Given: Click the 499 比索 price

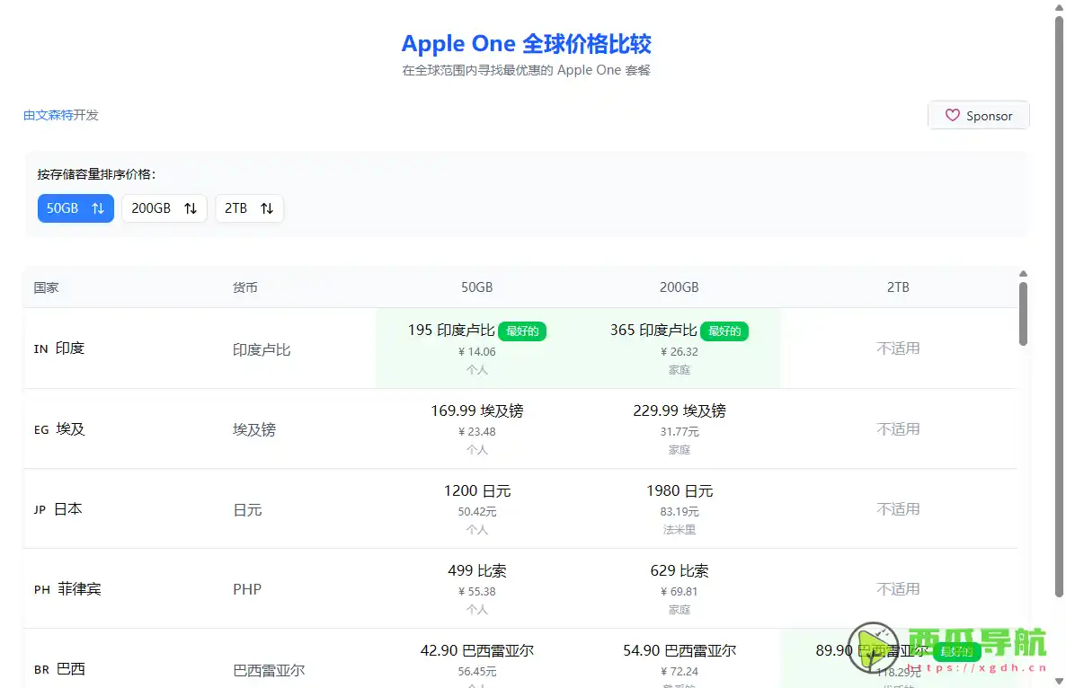Looking at the screenshot, I should coord(476,570).
